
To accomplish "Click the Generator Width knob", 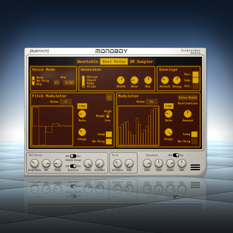I will 121,80.
